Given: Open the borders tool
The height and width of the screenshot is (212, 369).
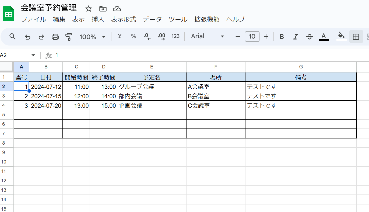Looking at the screenshot, I should [356, 37].
